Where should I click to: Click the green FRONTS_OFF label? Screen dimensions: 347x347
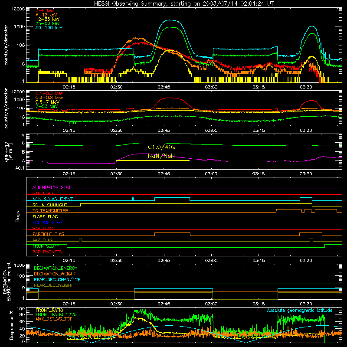click(x=46, y=246)
